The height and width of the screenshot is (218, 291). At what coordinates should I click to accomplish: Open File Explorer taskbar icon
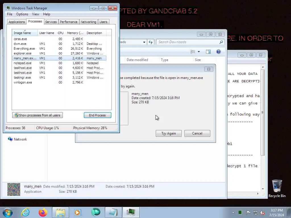point(61,212)
